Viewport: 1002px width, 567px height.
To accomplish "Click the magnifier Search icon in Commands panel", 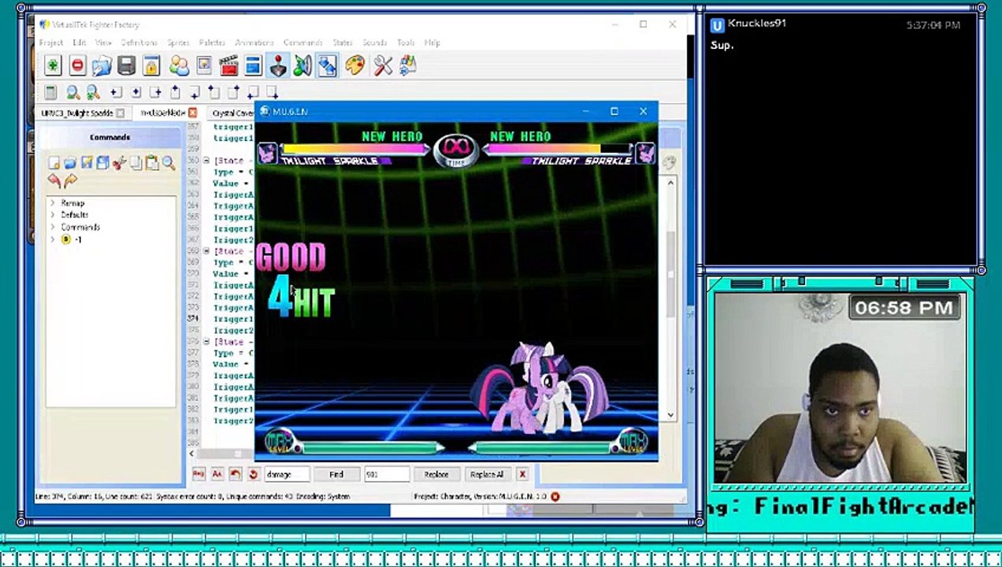I will [169, 163].
